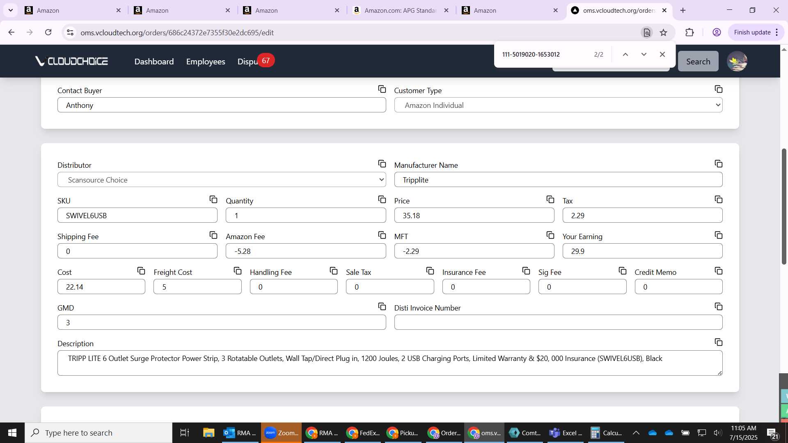The height and width of the screenshot is (443, 788).
Task: Copy the Price field value
Action: point(550,200)
